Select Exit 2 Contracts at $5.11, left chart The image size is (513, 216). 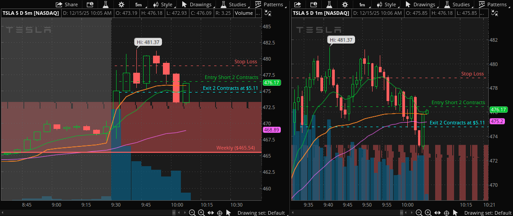click(x=230, y=88)
